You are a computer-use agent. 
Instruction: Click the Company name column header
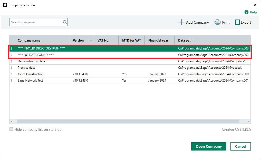[x=42, y=41]
